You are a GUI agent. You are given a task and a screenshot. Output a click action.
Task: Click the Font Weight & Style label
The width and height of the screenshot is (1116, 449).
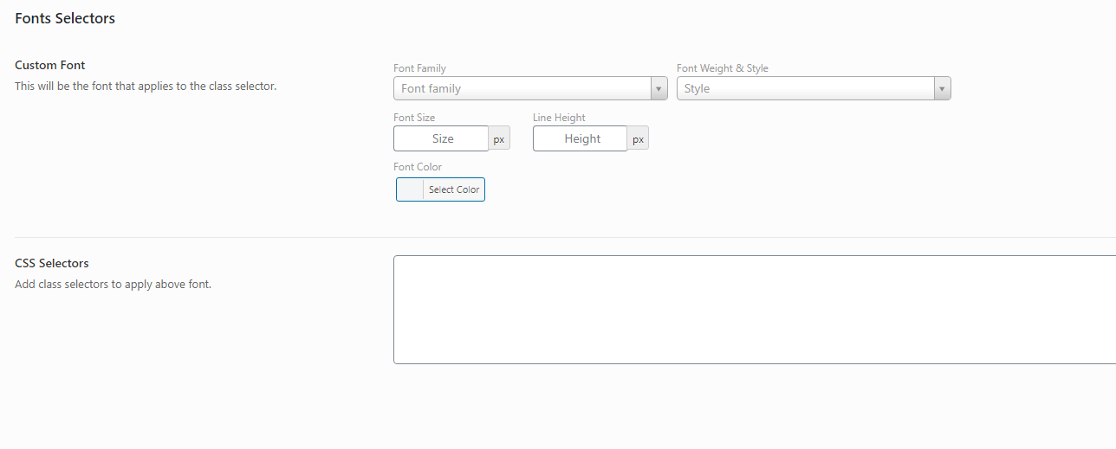722,68
